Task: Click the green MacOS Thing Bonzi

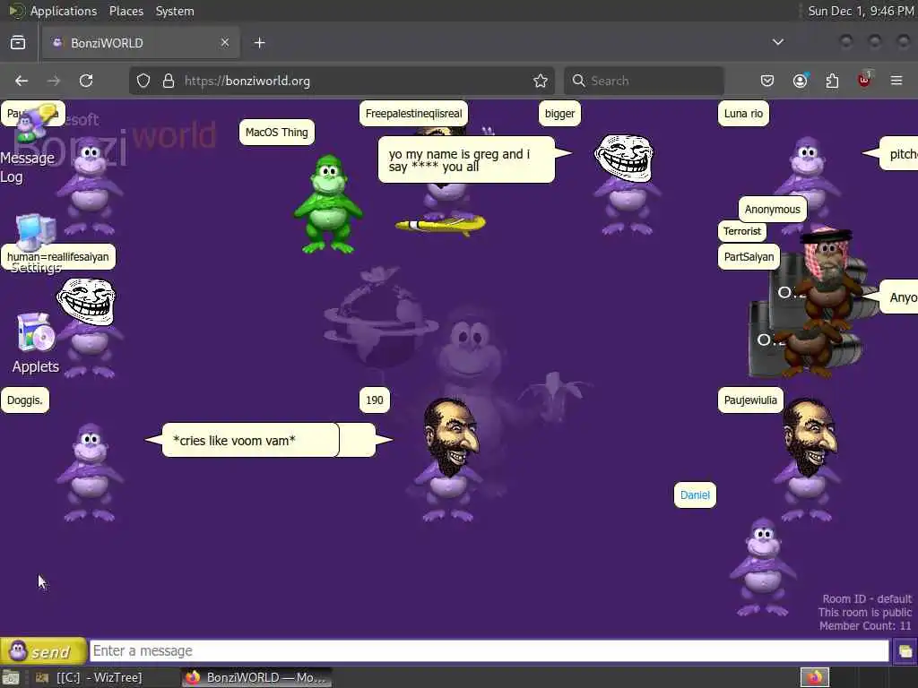Action: pyautogui.click(x=328, y=205)
